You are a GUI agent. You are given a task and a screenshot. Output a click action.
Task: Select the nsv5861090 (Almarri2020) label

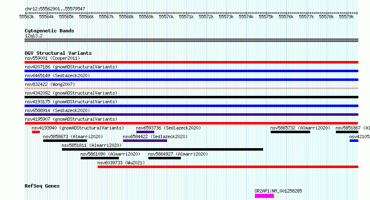tap(110, 154)
